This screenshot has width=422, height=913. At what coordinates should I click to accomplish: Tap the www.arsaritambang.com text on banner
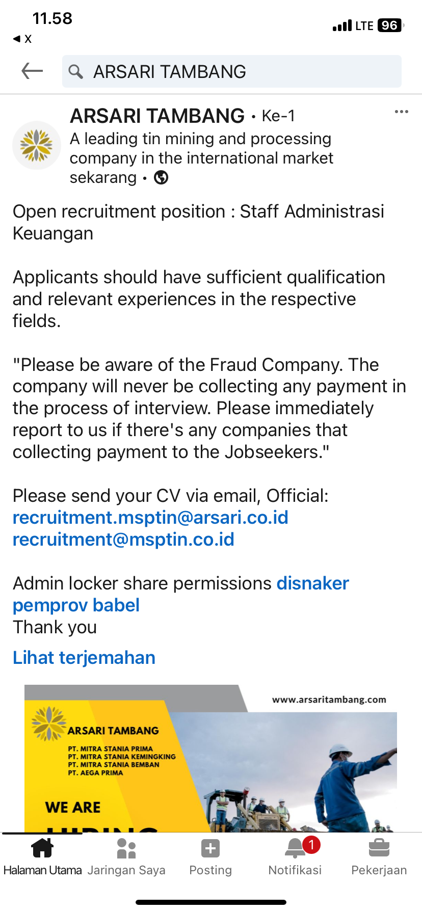tap(329, 700)
